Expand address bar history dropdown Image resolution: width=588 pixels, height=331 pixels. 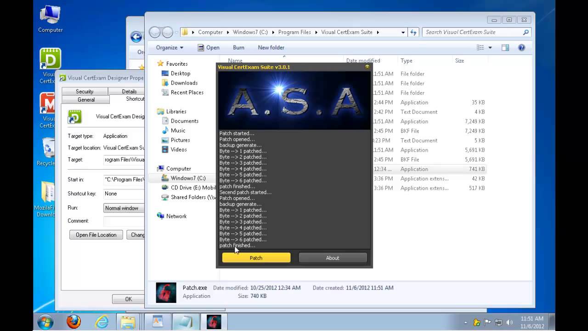pos(403,32)
